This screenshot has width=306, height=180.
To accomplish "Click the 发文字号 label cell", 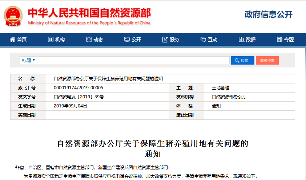I will pyautogui.click(x=28, y=97).
